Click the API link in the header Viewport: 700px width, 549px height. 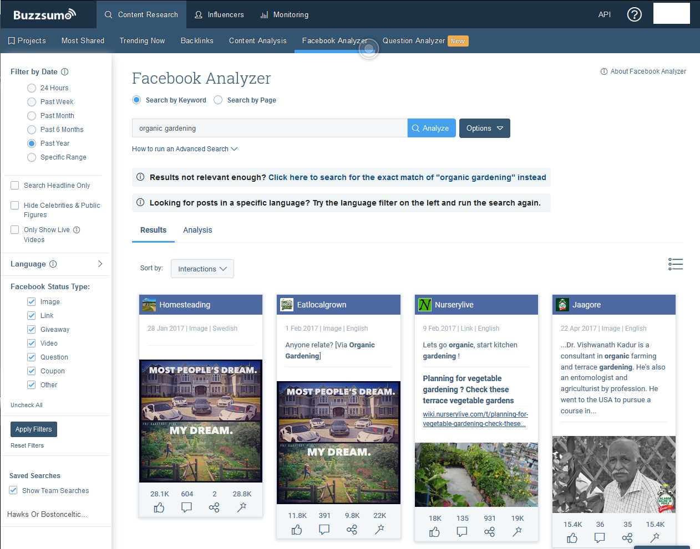(605, 14)
